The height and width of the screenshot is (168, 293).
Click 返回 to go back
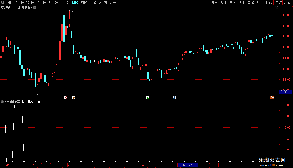click(287, 2)
